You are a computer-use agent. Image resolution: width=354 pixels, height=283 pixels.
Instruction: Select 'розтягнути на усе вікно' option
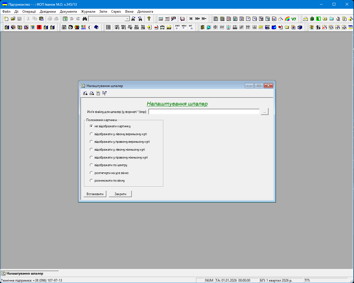click(91, 173)
